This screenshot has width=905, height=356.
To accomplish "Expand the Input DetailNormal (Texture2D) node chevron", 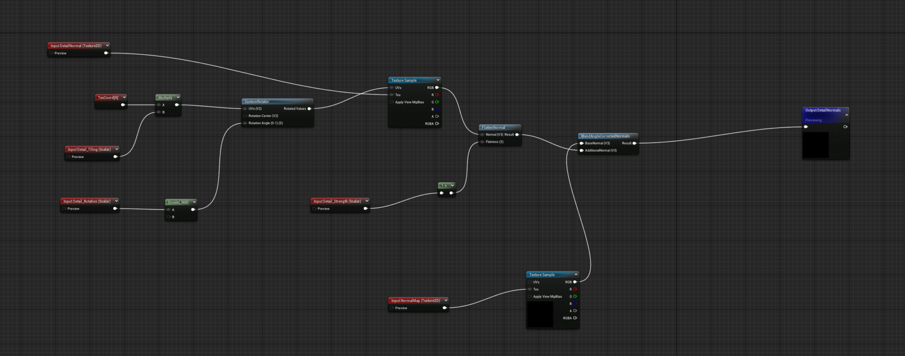I will coord(107,45).
